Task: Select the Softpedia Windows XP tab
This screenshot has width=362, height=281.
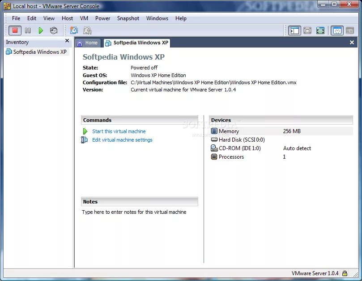Action: tap(137, 43)
